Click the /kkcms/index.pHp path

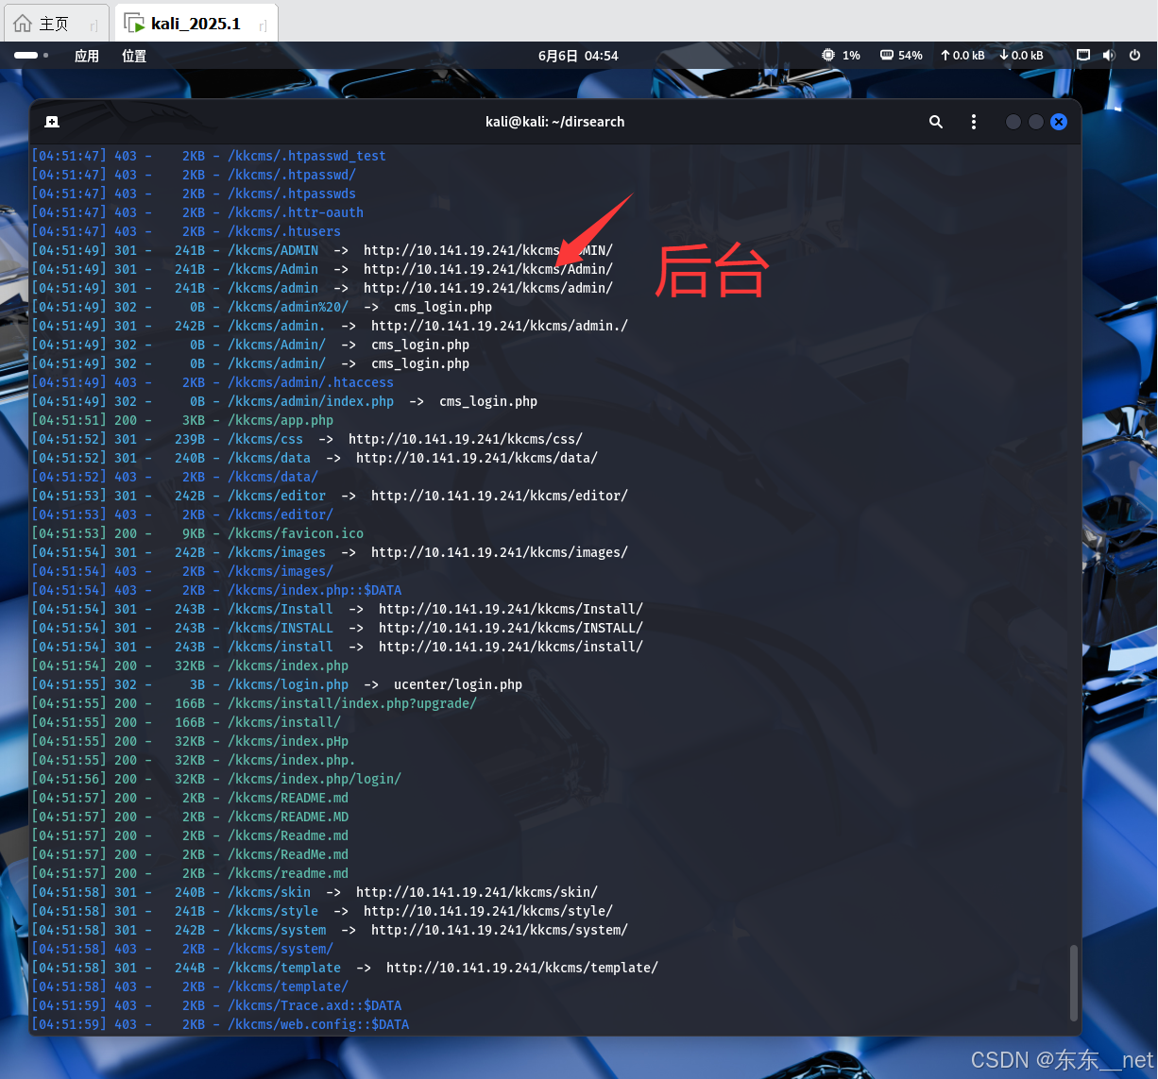288,741
